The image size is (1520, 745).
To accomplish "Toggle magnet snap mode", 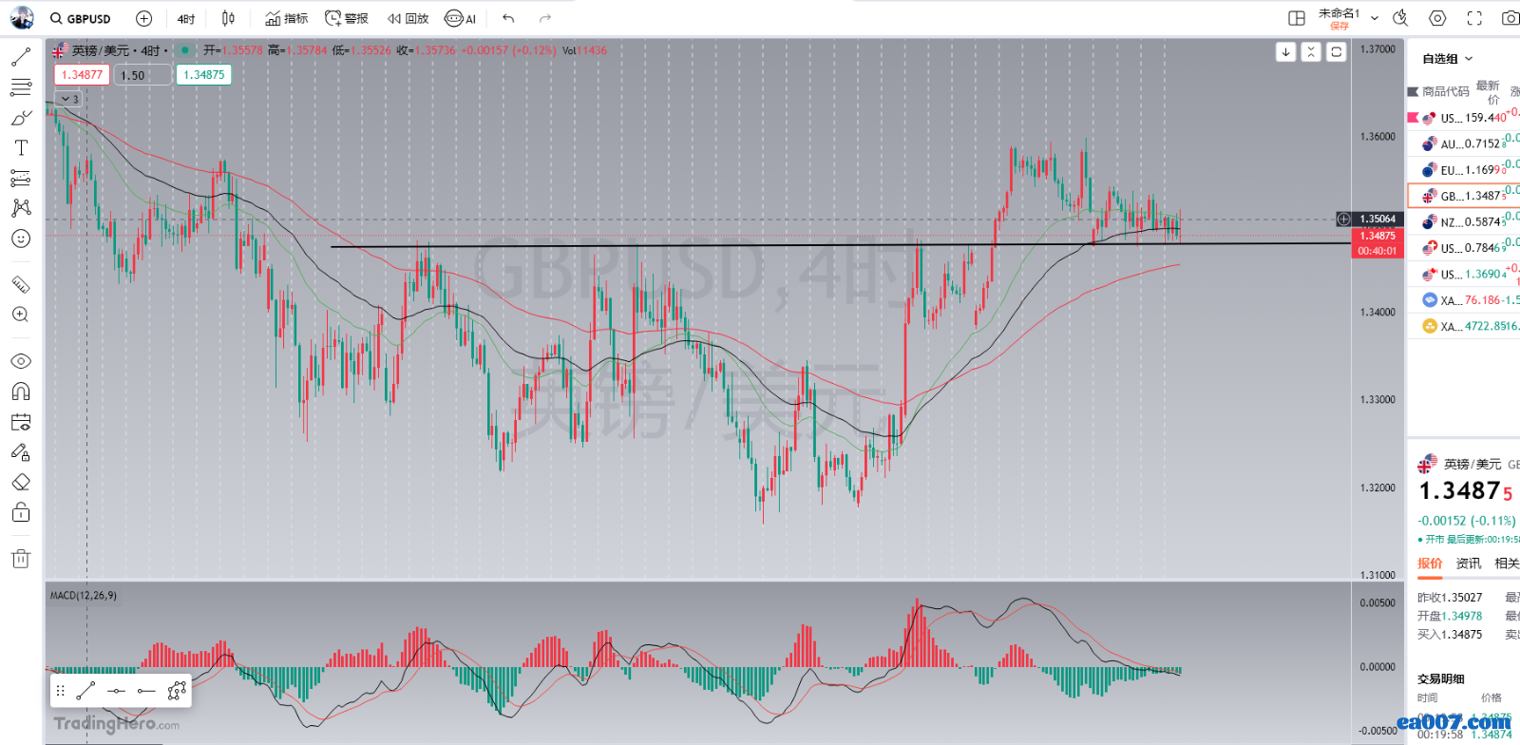I will click(21, 392).
